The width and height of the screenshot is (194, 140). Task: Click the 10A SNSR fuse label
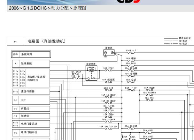pyautogui.click(x=76, y=72)
